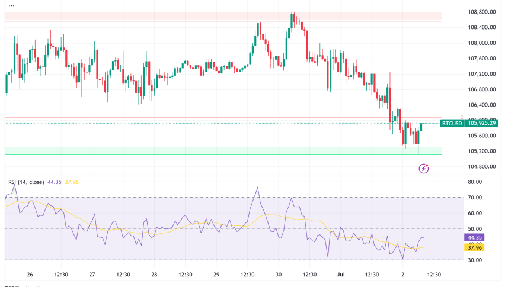This screenshot has width=505, height=287.
Task: Click the 108,400.00 price axis label
Action: pyautogui.click(x=481, y=27)
